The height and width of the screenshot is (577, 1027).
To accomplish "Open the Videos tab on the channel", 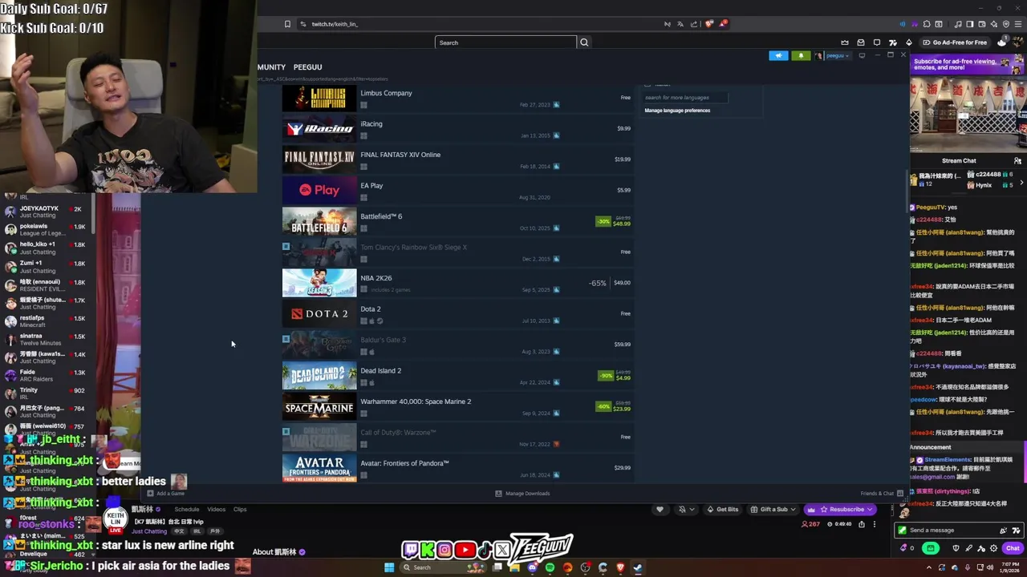I will 217,509.
